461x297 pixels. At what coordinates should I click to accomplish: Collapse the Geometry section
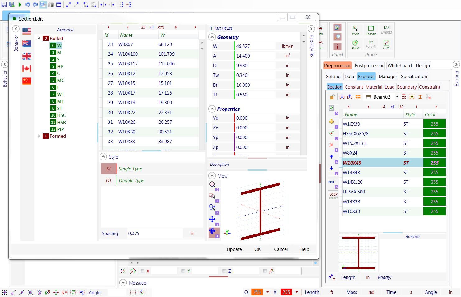click(x=212, y=37)
